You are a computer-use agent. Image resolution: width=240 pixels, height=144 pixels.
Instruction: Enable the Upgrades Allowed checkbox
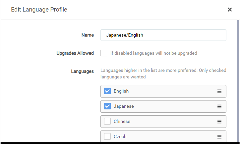pos(104,53)
